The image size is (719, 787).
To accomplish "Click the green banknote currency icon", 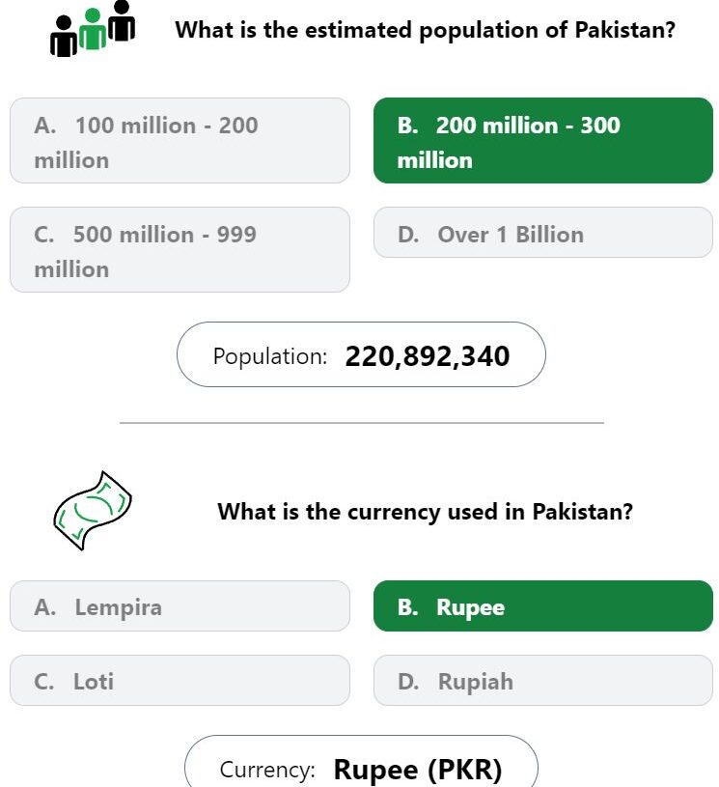I will pyautogui.click(x=93, y=511).
